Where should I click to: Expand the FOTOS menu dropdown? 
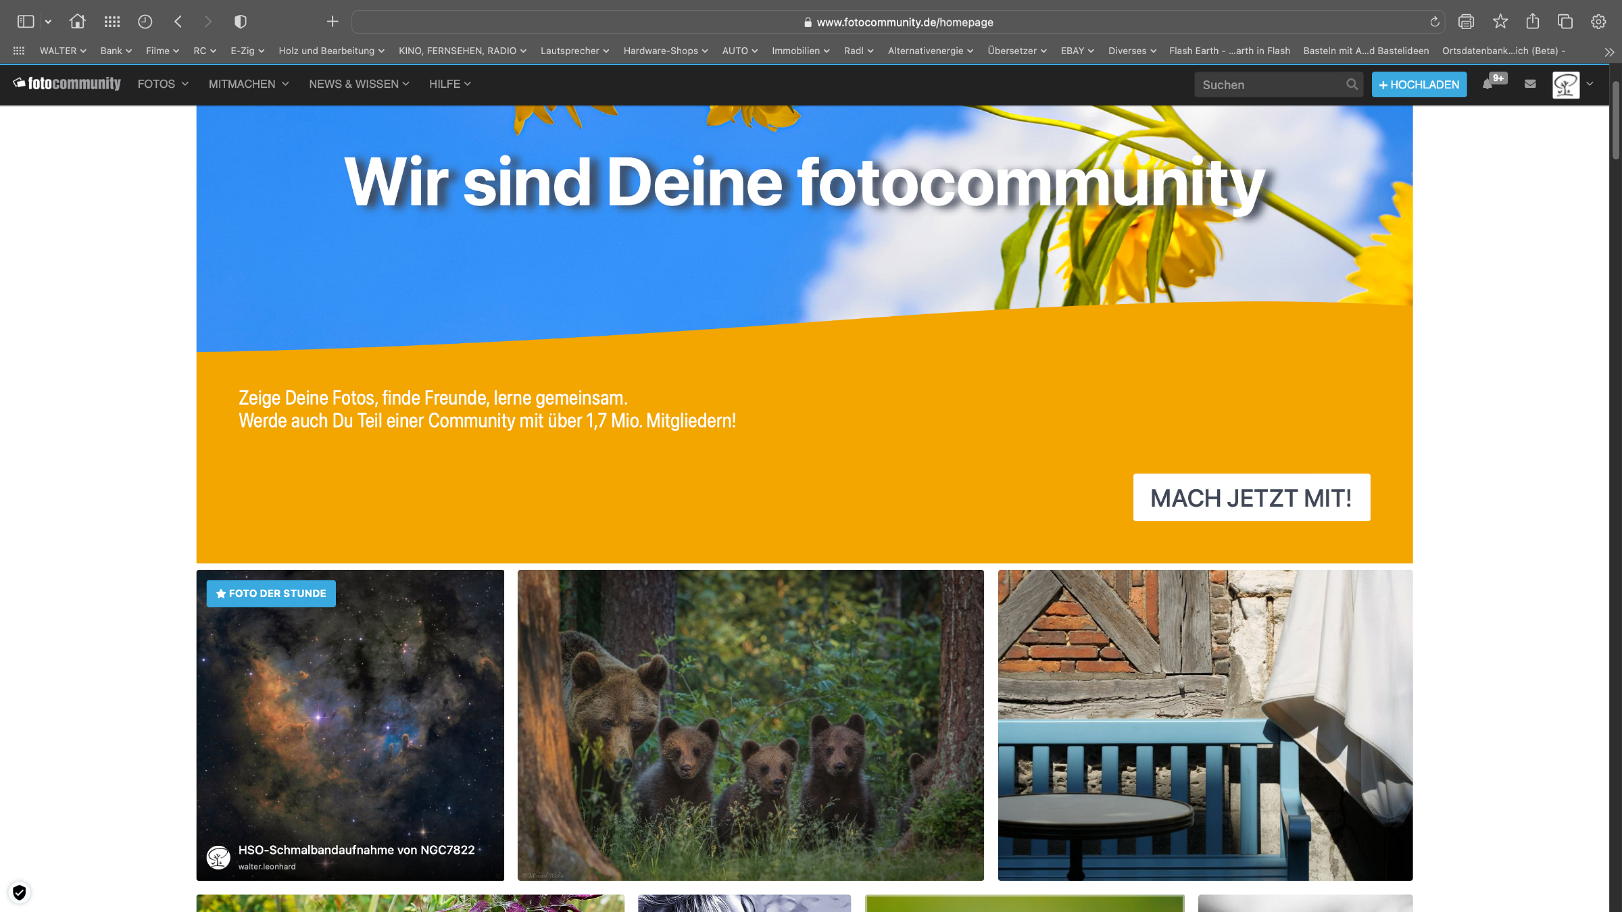[163, 84]
